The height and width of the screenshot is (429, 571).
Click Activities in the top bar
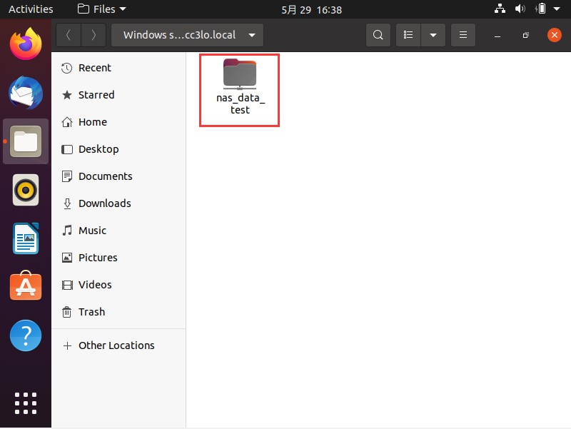(31, 9)
